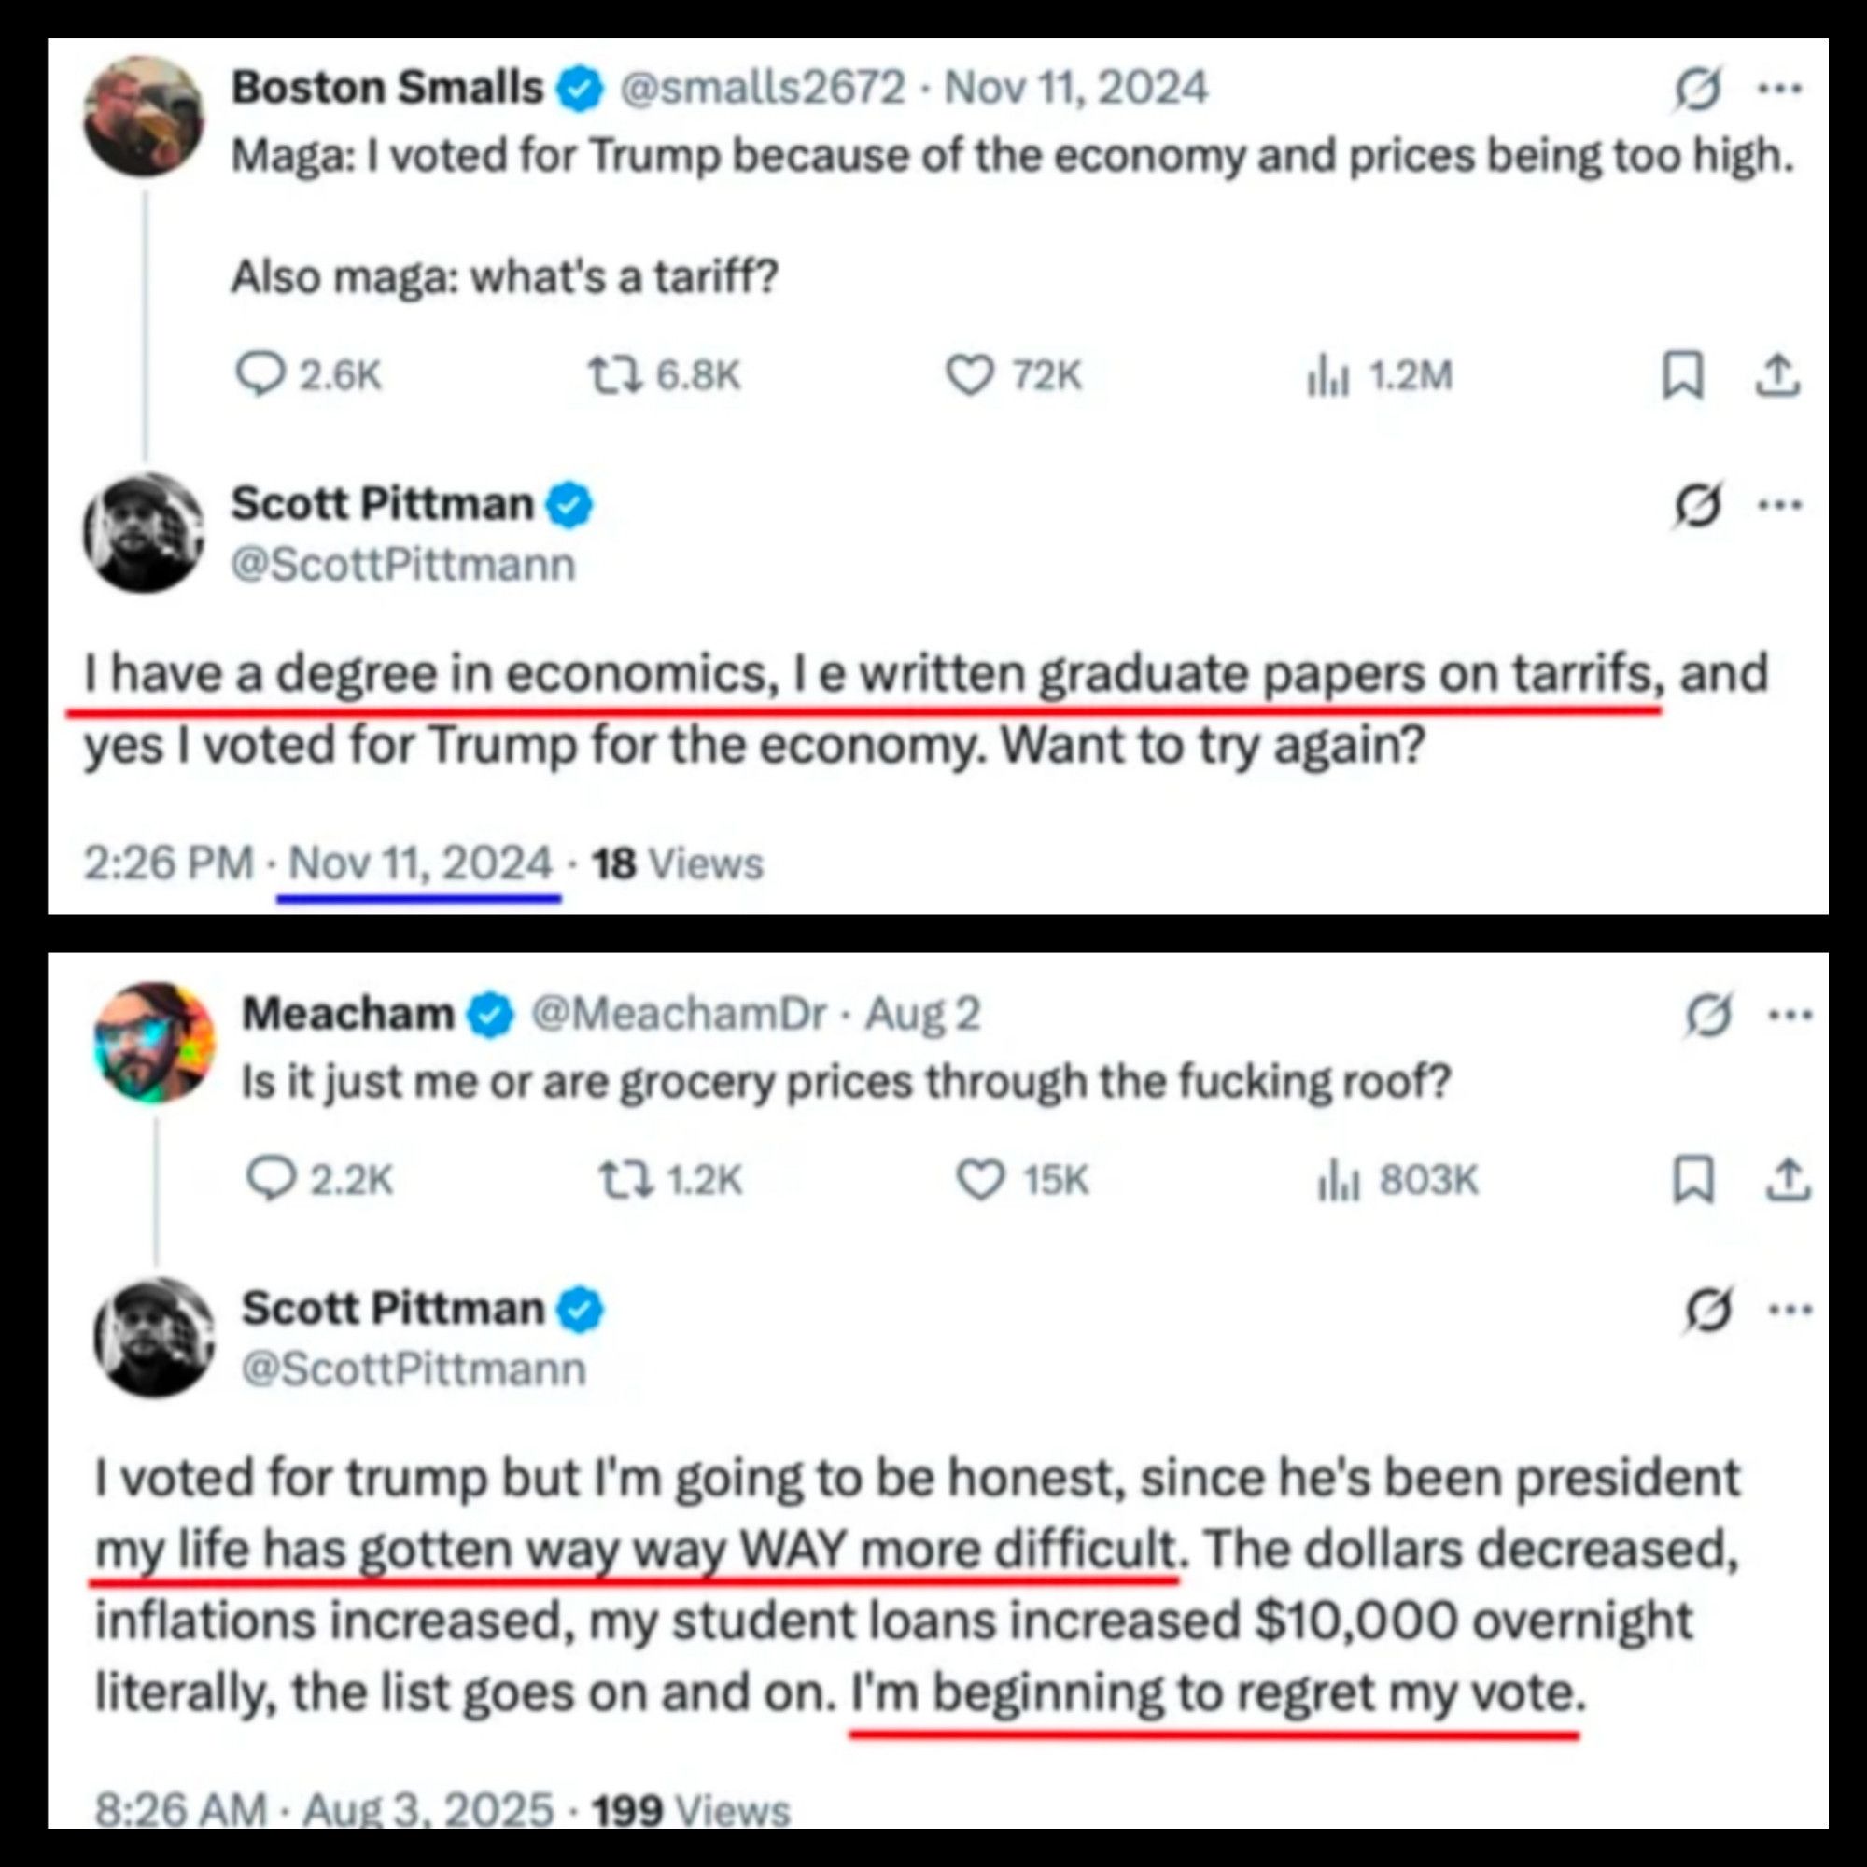Open more options on Boston Smalls' tweet

pos(1780,90)
